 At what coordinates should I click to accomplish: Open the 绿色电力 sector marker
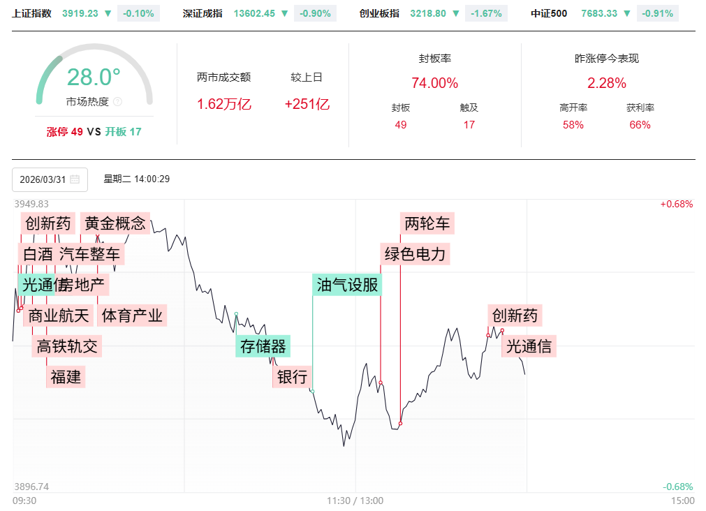[x=415, y=253]
